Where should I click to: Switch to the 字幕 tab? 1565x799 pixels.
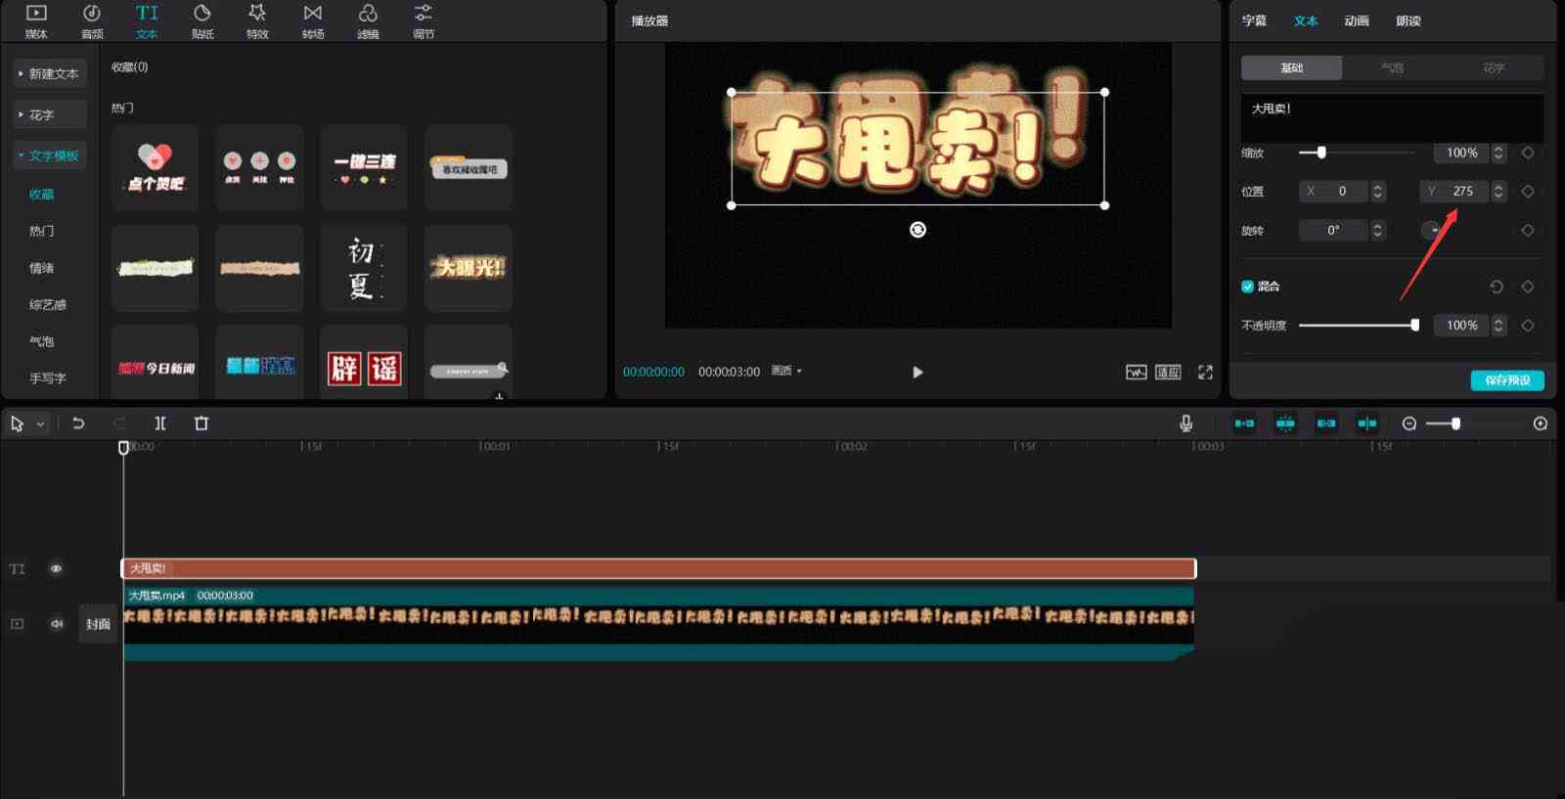pos(1254,21)
